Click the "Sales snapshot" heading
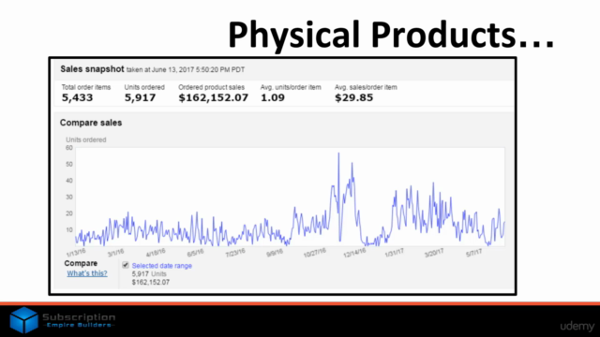 point(92,69)
